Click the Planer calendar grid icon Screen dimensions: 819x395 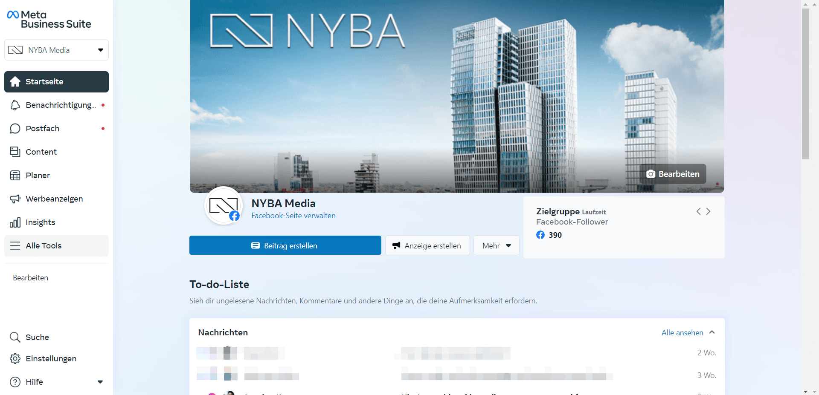[x=15, y=176]
